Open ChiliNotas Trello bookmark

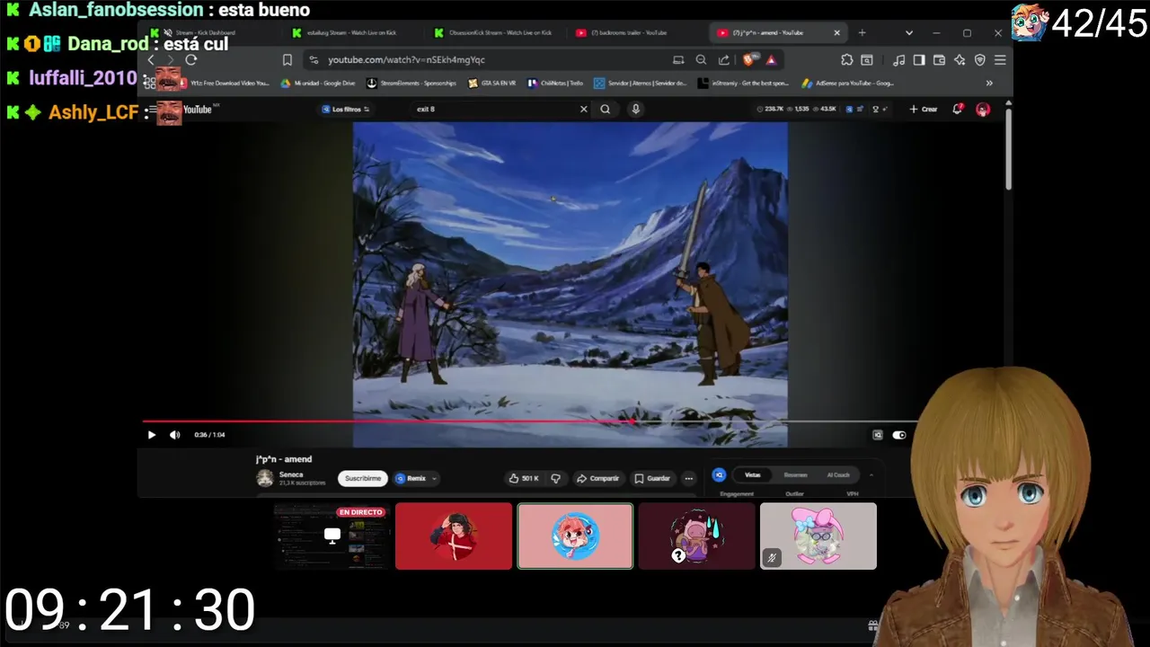tap(555, 83)
